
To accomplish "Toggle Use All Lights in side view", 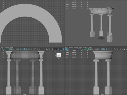I will [x=110, y=49].
